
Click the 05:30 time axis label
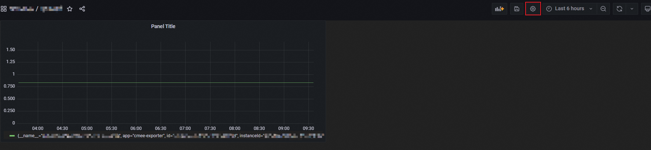(111, 128)
